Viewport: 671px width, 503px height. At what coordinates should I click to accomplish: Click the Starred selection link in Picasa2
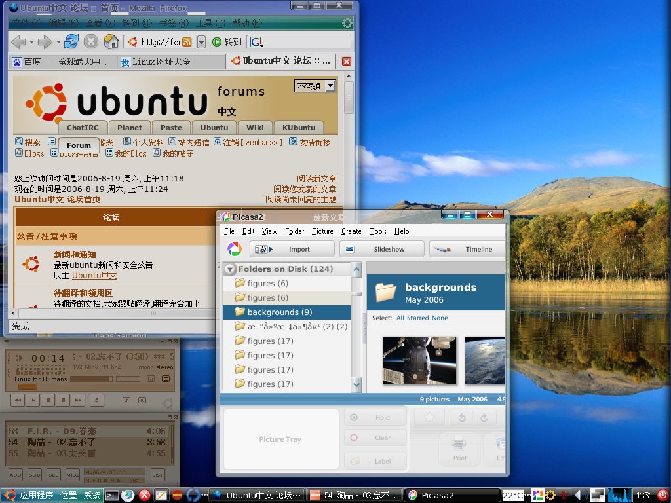point(417,318)
